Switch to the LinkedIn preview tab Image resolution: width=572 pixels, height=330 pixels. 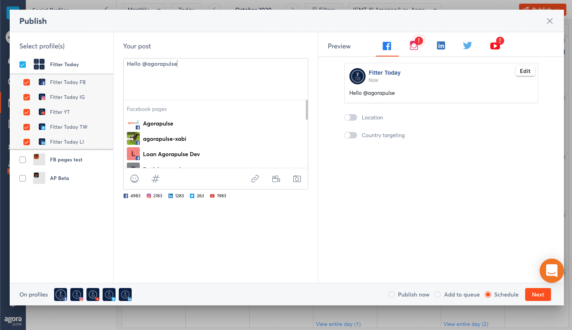pyautogui.click(x=441, y=46)
